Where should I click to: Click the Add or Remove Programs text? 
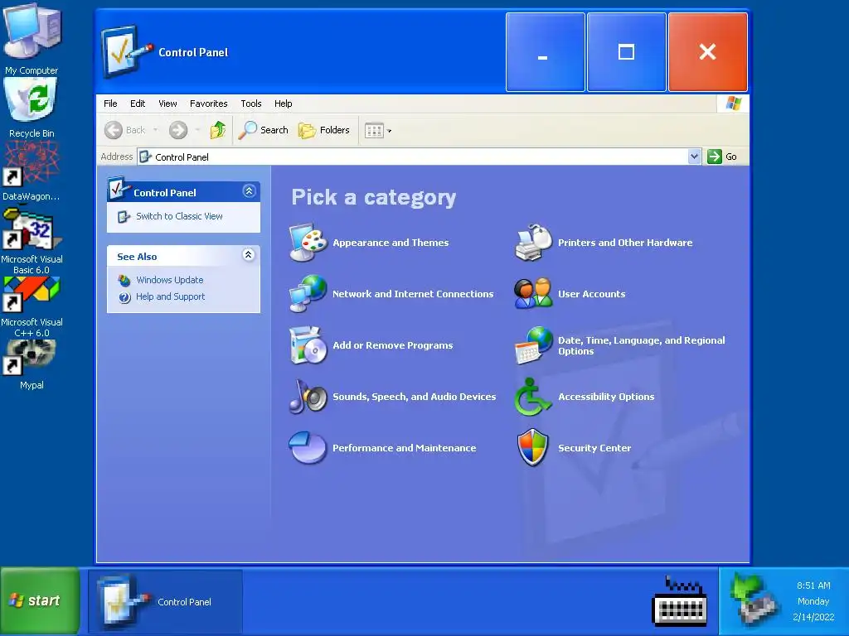point(392,345)
